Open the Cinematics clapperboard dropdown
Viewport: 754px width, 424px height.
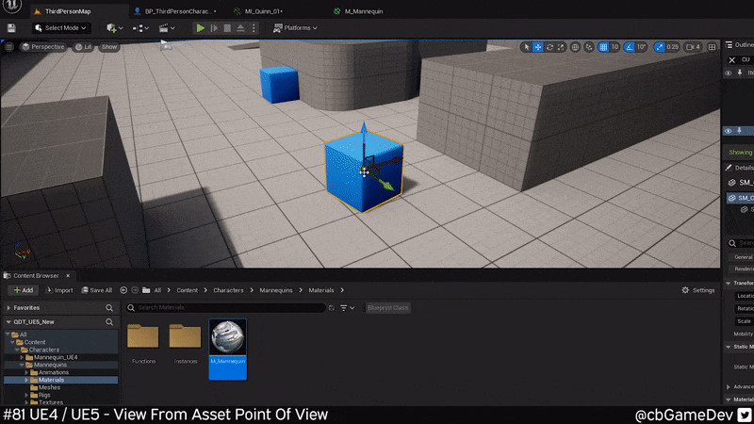[x=167, y=28]
